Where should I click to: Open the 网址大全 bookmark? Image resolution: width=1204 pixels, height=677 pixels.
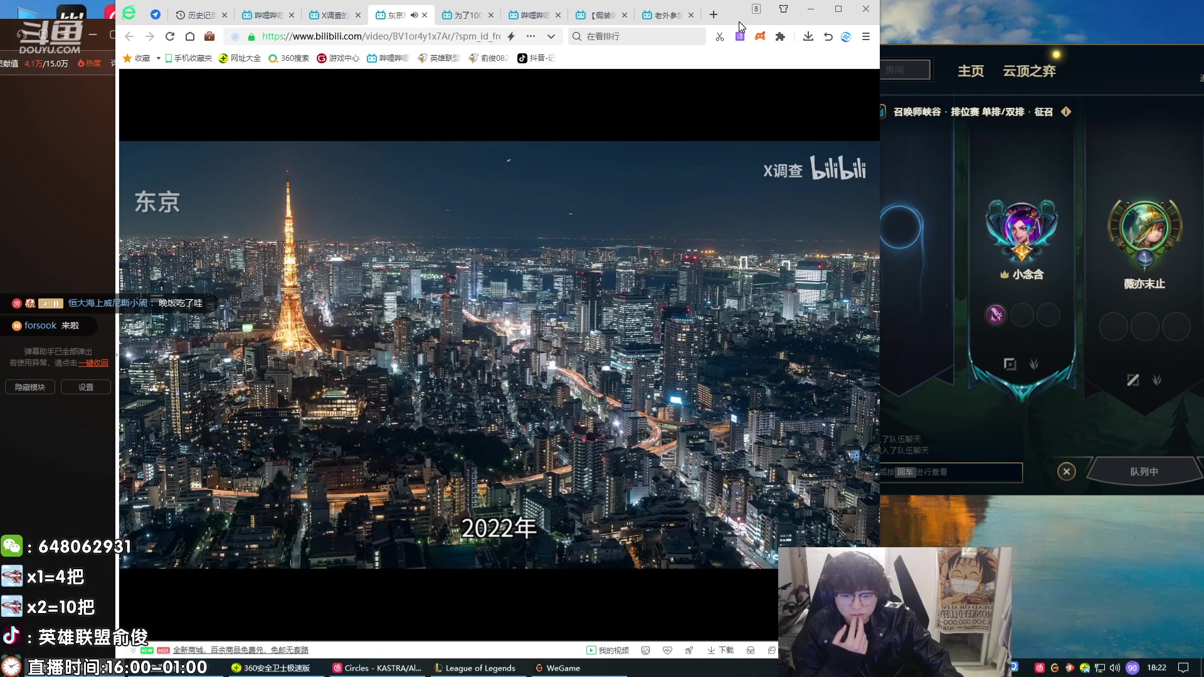pyautogui.click(x=240, y=58)
